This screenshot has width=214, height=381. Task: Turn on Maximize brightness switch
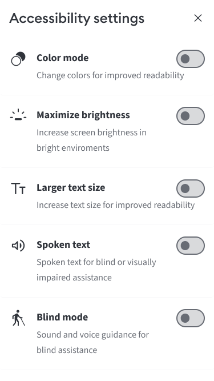coord(191,116)
